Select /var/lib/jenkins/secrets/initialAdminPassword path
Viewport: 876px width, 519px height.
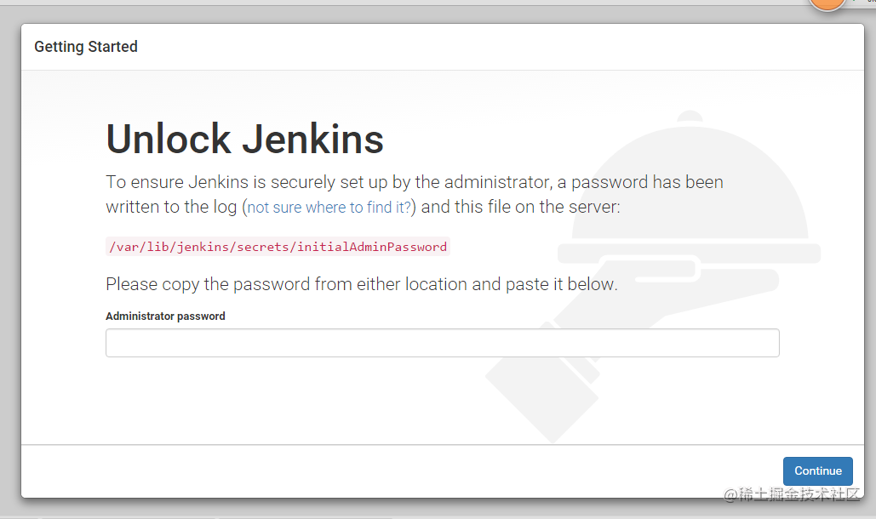[x=277, y=247]
